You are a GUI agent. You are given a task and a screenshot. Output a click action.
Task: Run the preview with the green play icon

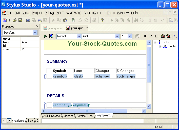point(46,36)
